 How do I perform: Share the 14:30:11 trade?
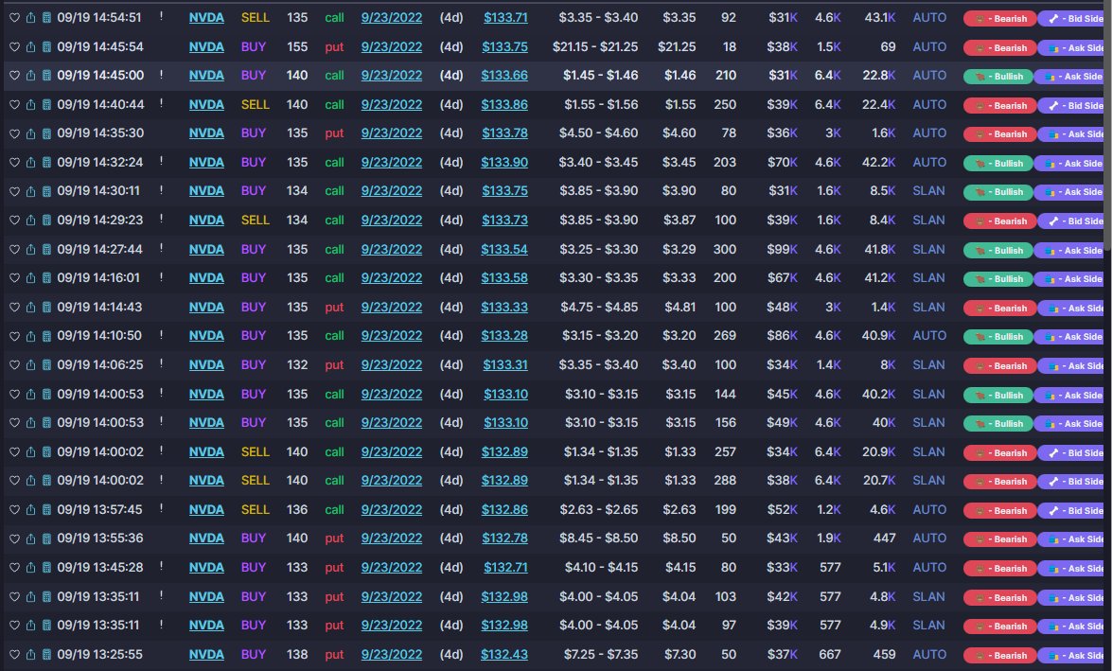click(30, 191)
